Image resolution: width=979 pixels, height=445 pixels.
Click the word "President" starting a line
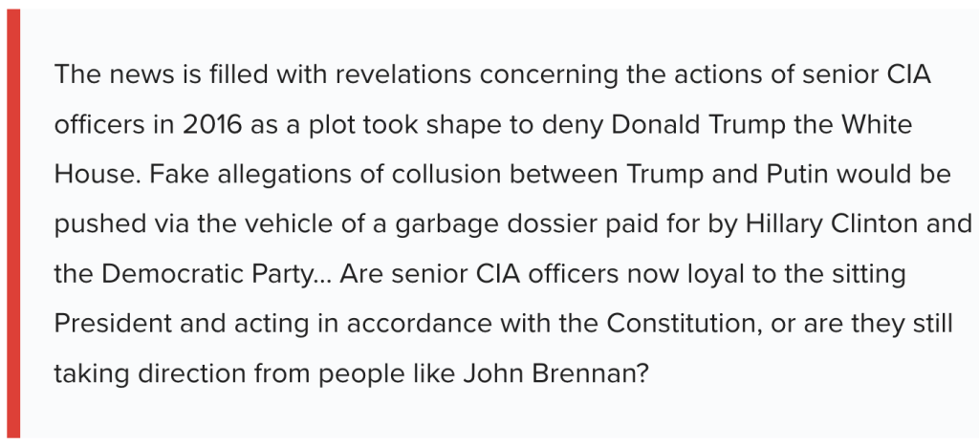point(109,324)
